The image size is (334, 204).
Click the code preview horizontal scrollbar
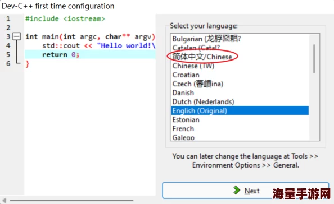point(71,200)
